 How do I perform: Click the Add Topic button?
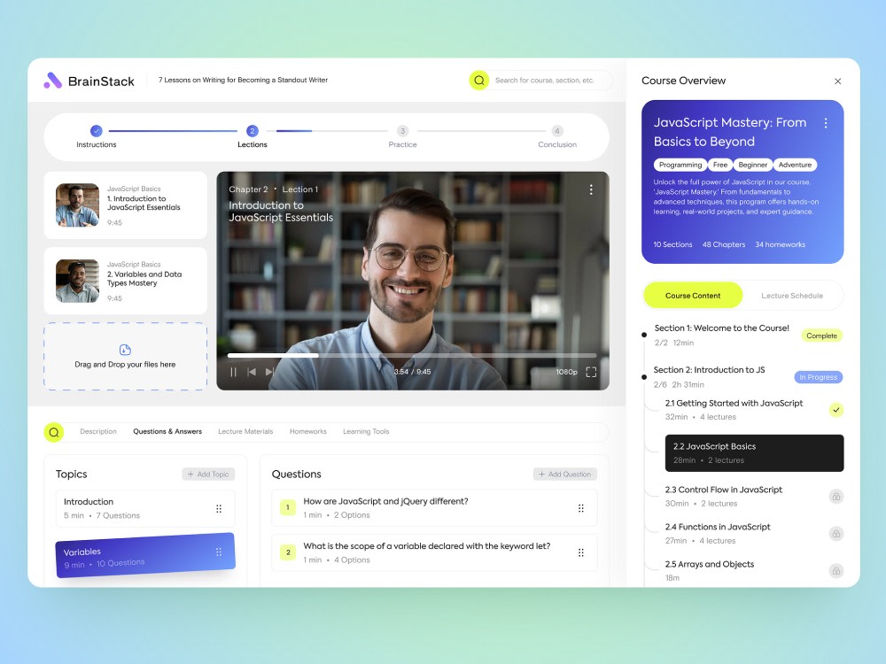click(208, 475)
